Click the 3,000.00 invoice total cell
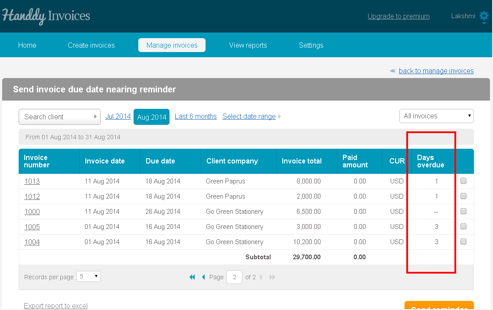 coord(308,227)
